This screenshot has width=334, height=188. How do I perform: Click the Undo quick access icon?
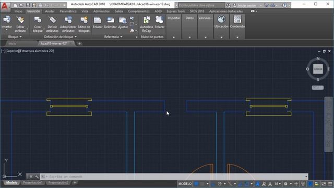click(46, 5)
